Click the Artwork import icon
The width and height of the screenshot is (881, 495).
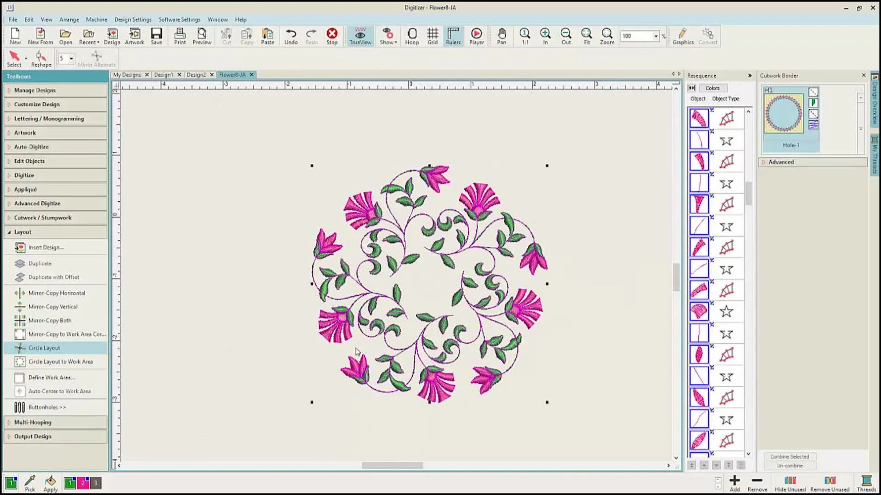[134, 36]
